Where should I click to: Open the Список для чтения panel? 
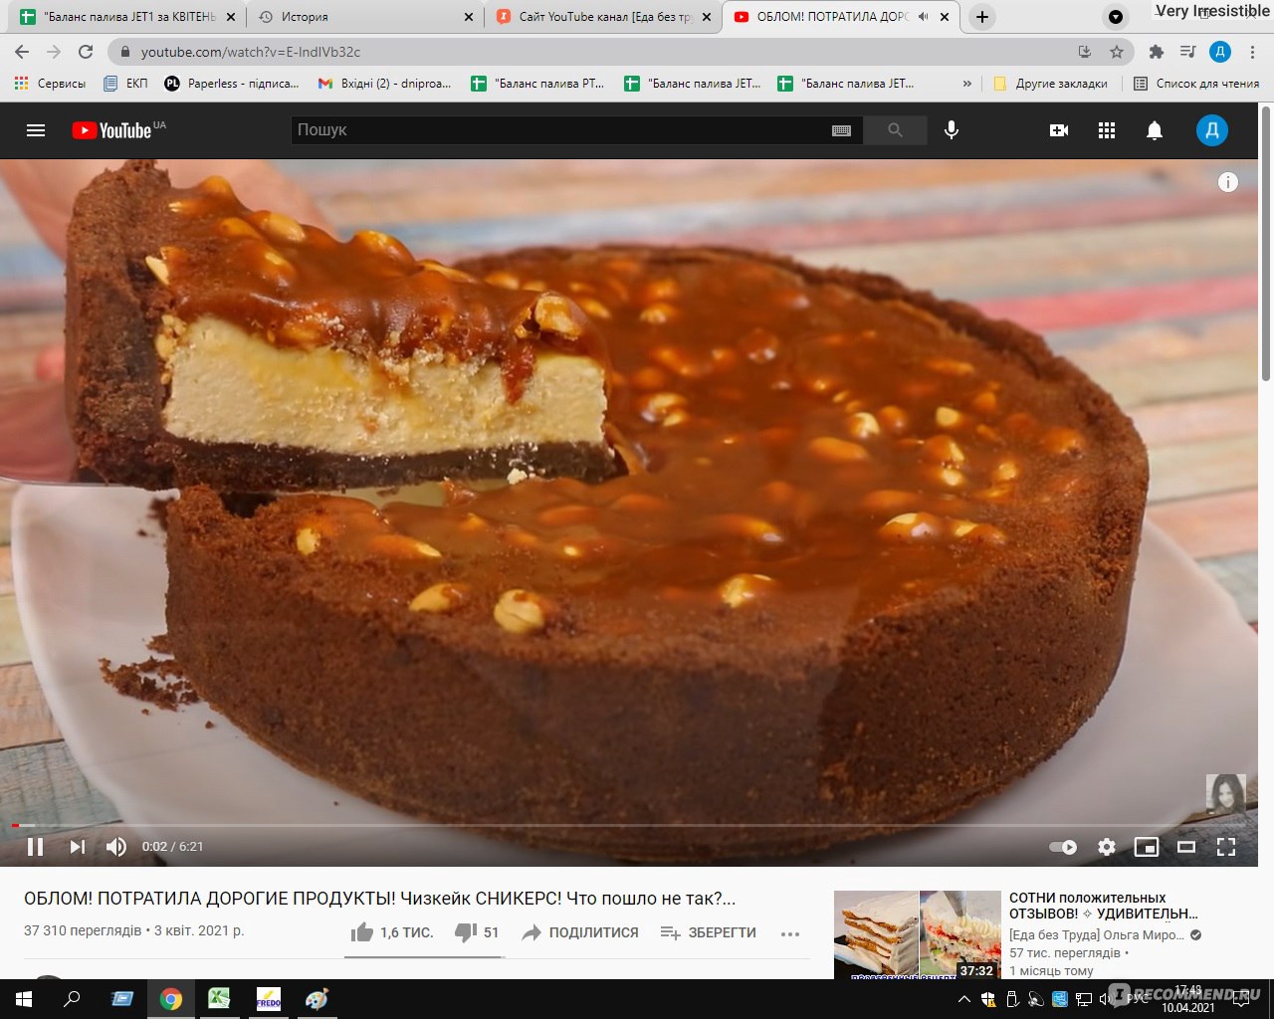pyautogui.click(x=1196, y=84)
